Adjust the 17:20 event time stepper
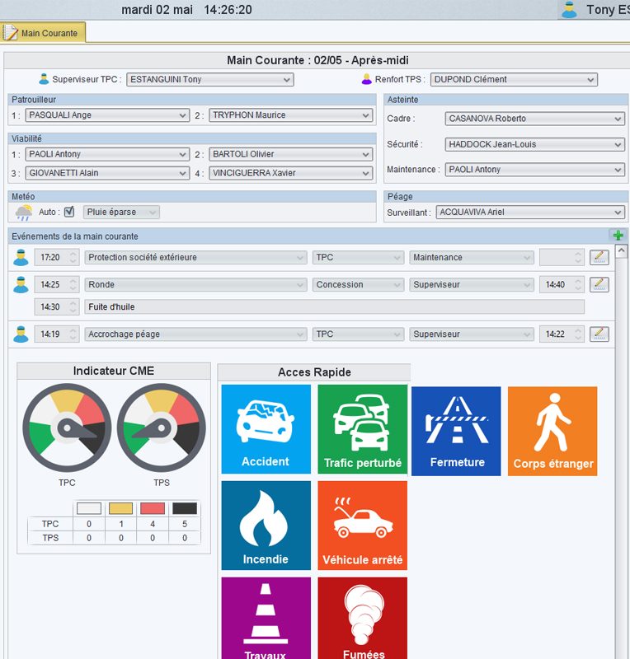630x659 pixels. 73,258
